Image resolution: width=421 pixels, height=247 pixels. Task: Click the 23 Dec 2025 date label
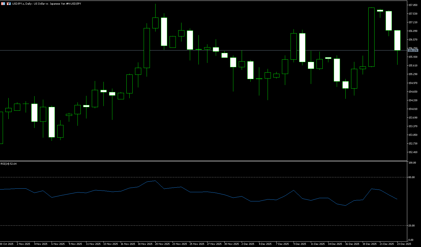404,244
